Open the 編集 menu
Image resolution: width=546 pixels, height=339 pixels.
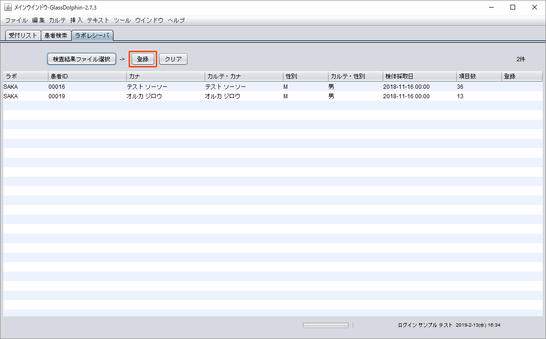click(38, 20)
